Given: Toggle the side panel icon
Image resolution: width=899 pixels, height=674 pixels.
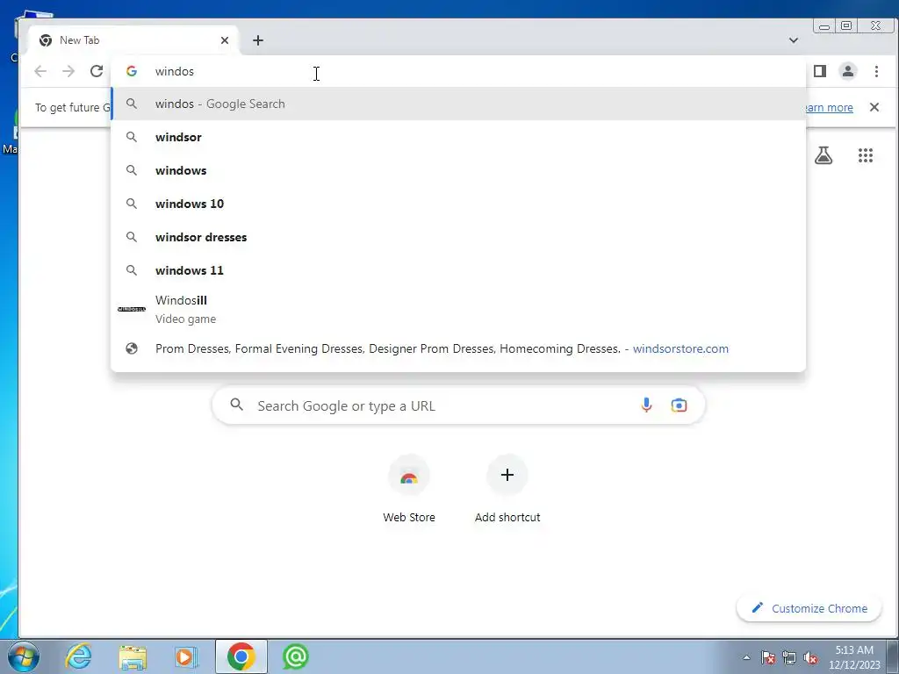Looking at the screenshot, I should (820, 71).
